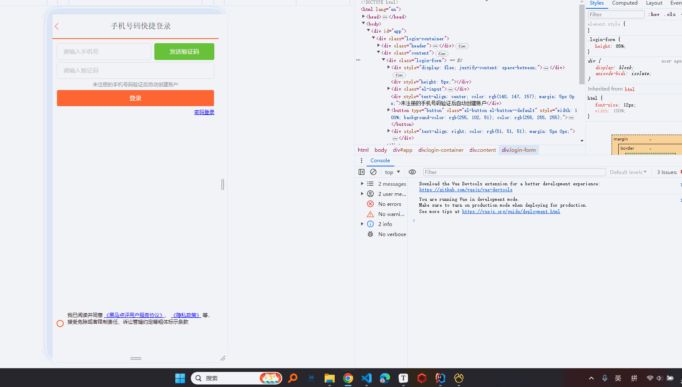Toggle the console sidebar panel icon

(x=362, y=172)
